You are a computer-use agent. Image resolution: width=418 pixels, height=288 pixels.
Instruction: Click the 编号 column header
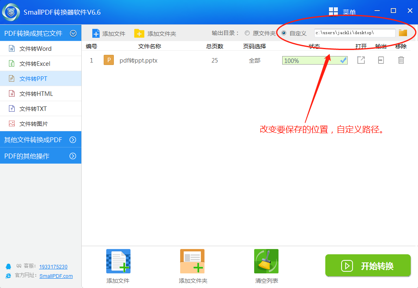click(91, 46)
